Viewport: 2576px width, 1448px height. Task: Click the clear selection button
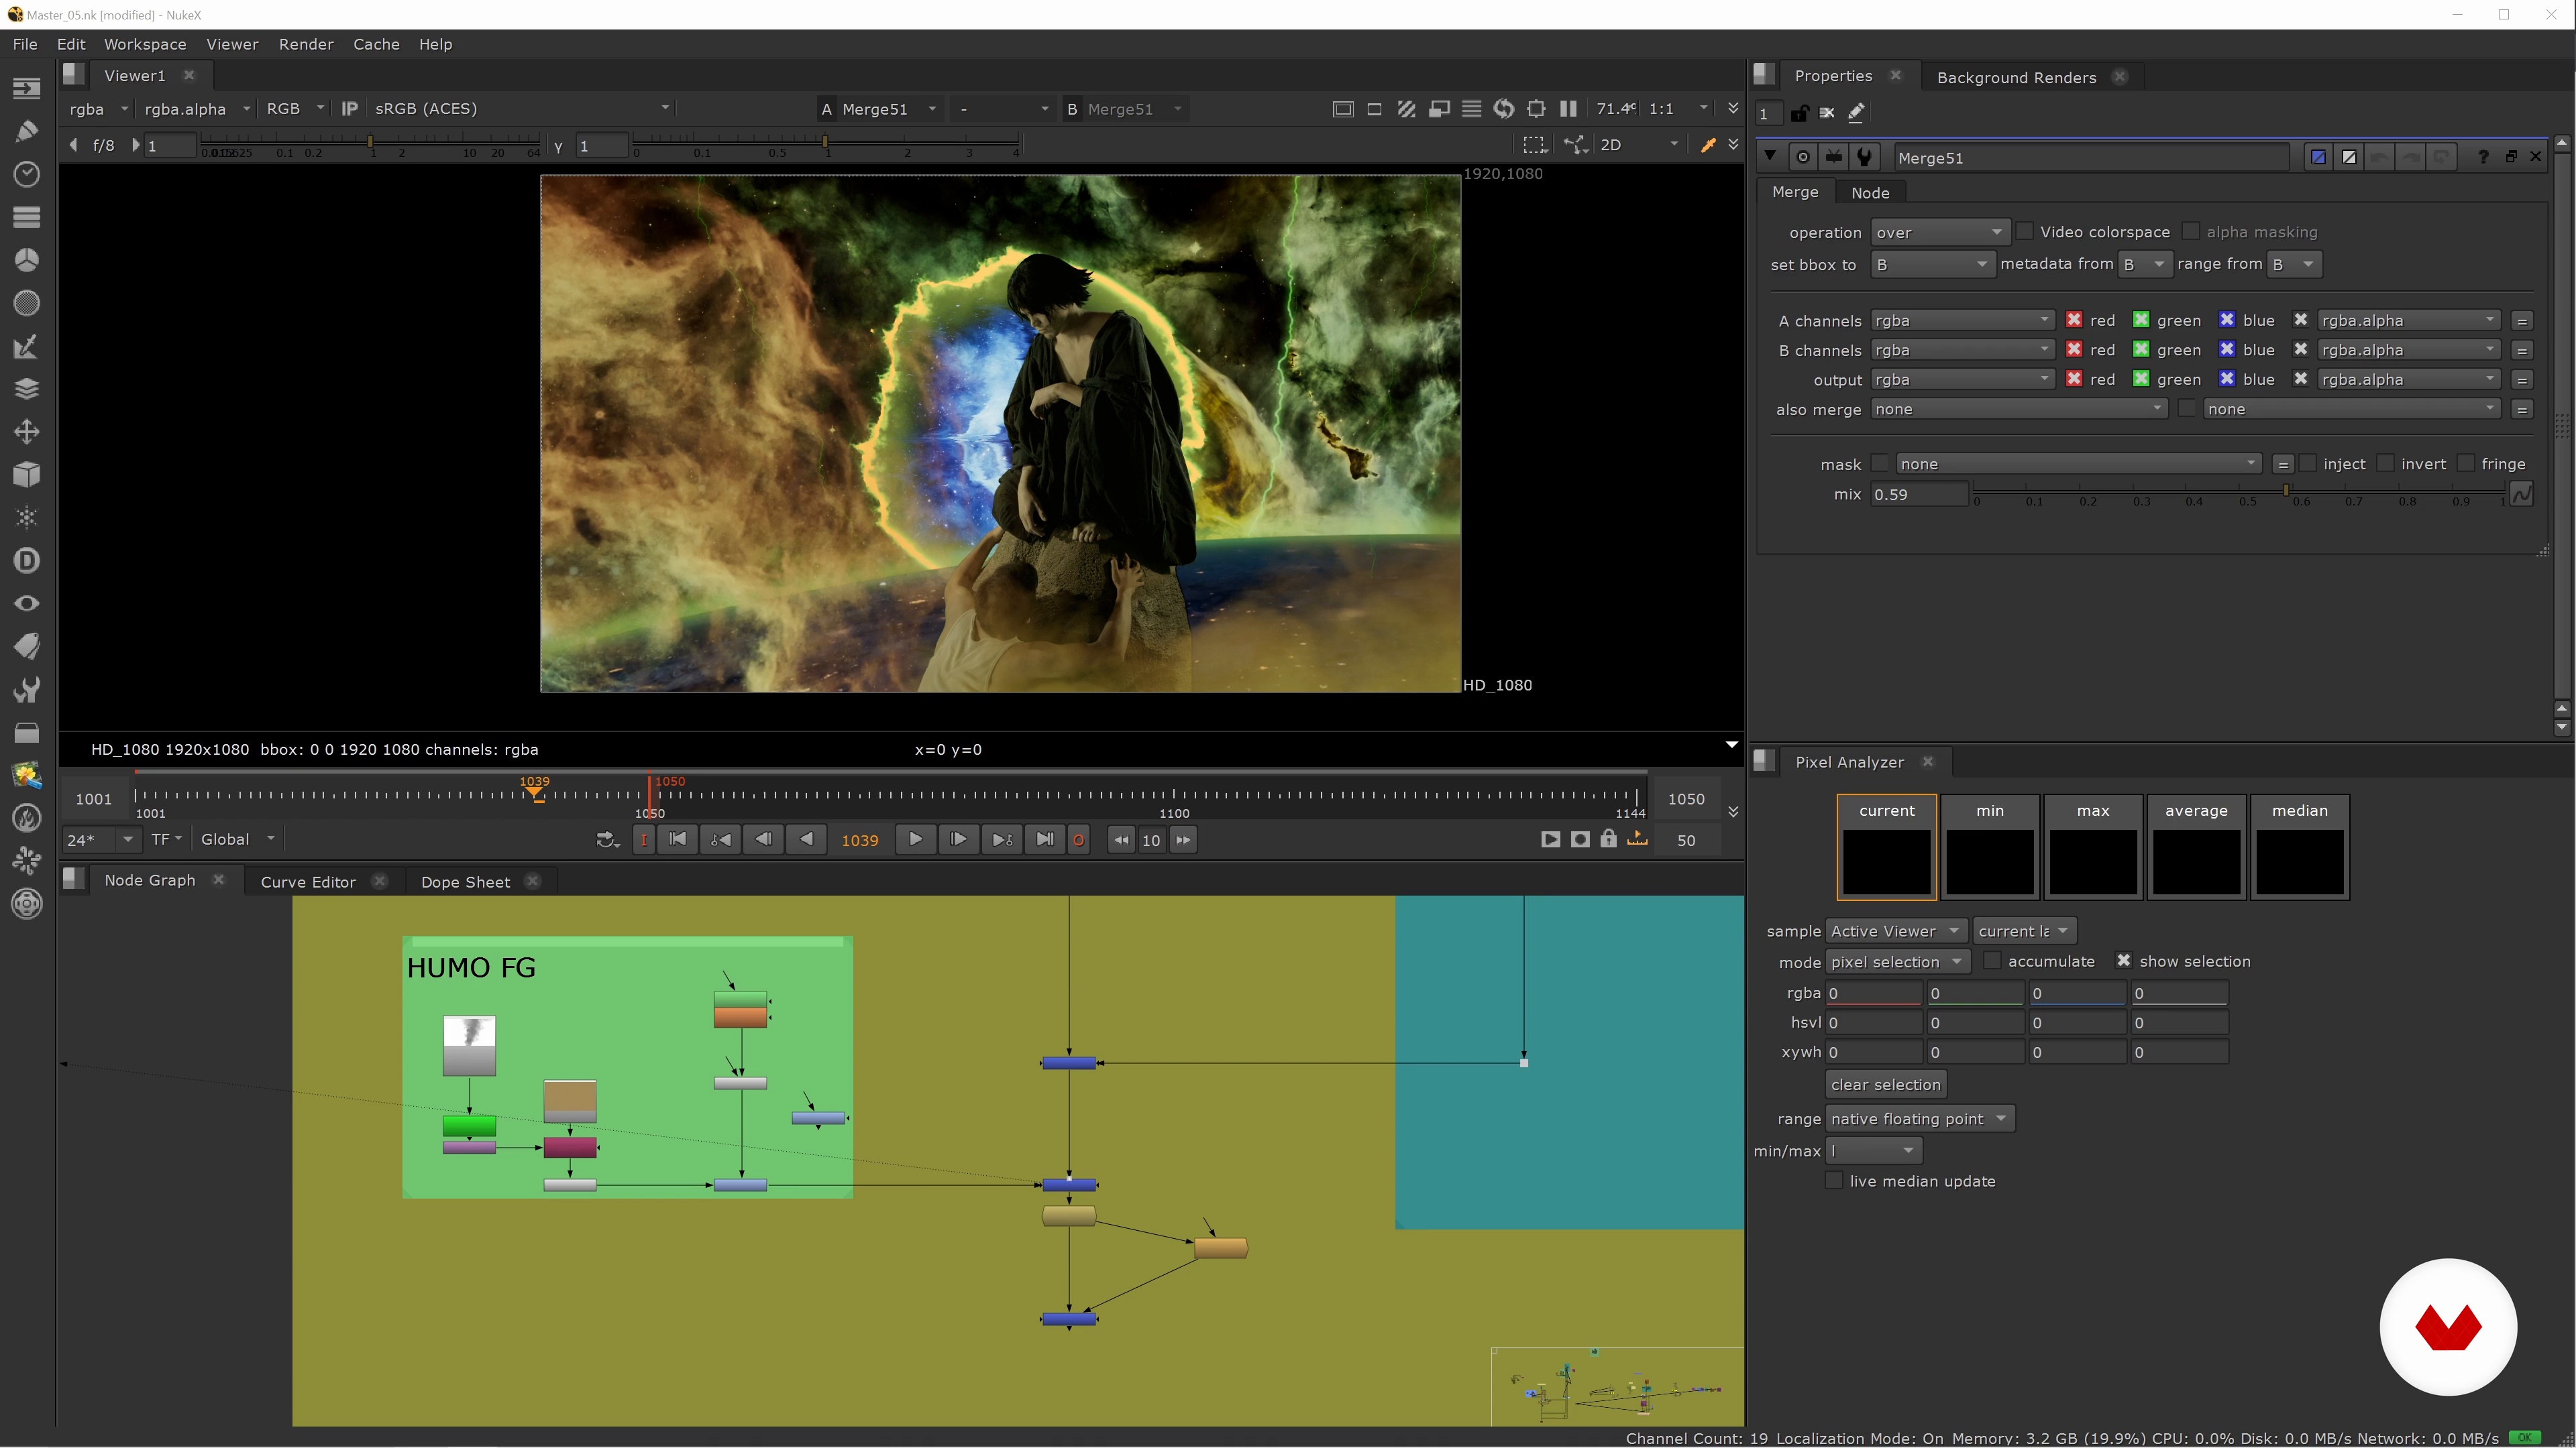(x=1885, y=1084)
